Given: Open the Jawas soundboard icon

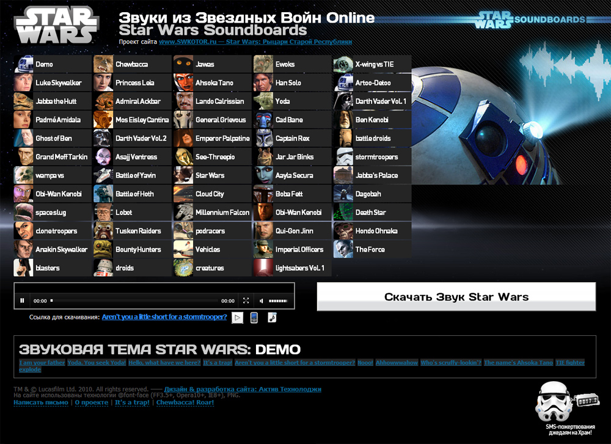Looking at the screenshot, I should (x=183, y=64).
